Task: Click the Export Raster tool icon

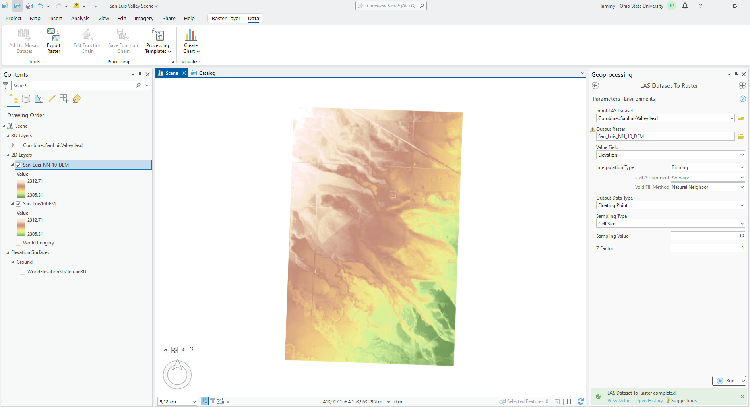Action: (53, 35)
